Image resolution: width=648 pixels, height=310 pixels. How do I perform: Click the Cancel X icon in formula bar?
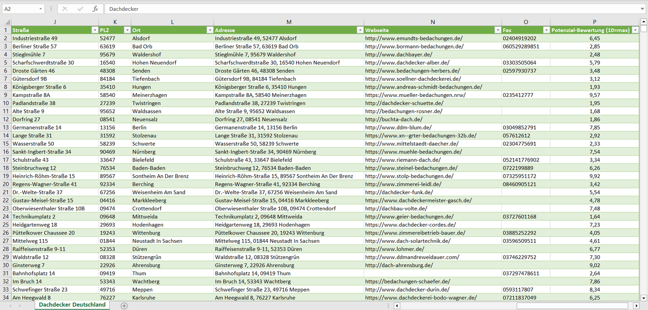65,9
